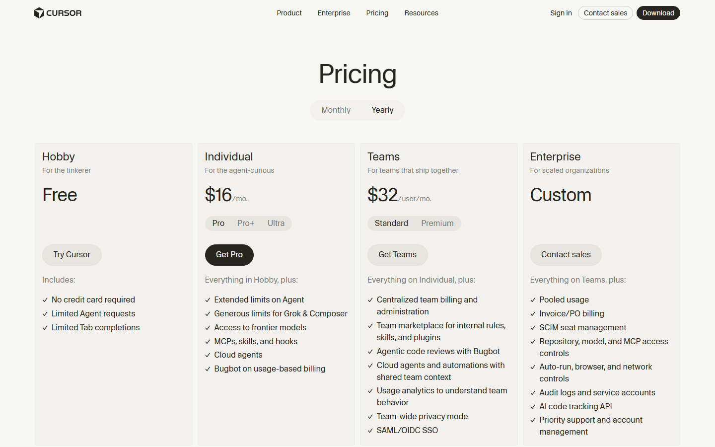Image resolution: width=715 pixels, height=447 pixels.
Task: Select the Standard Teams tier
Action: pos(391,223)
